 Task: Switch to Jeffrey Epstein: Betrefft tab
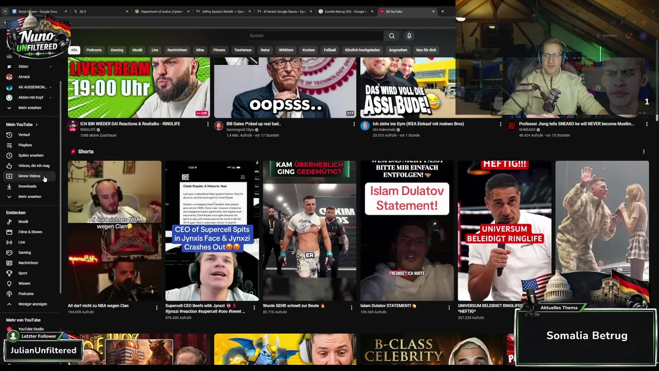coord(223,11)
